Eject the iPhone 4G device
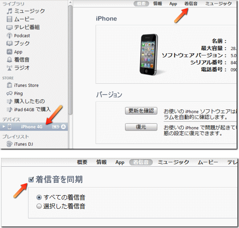The width and height of the screenshot is (239, 228). 63,127
